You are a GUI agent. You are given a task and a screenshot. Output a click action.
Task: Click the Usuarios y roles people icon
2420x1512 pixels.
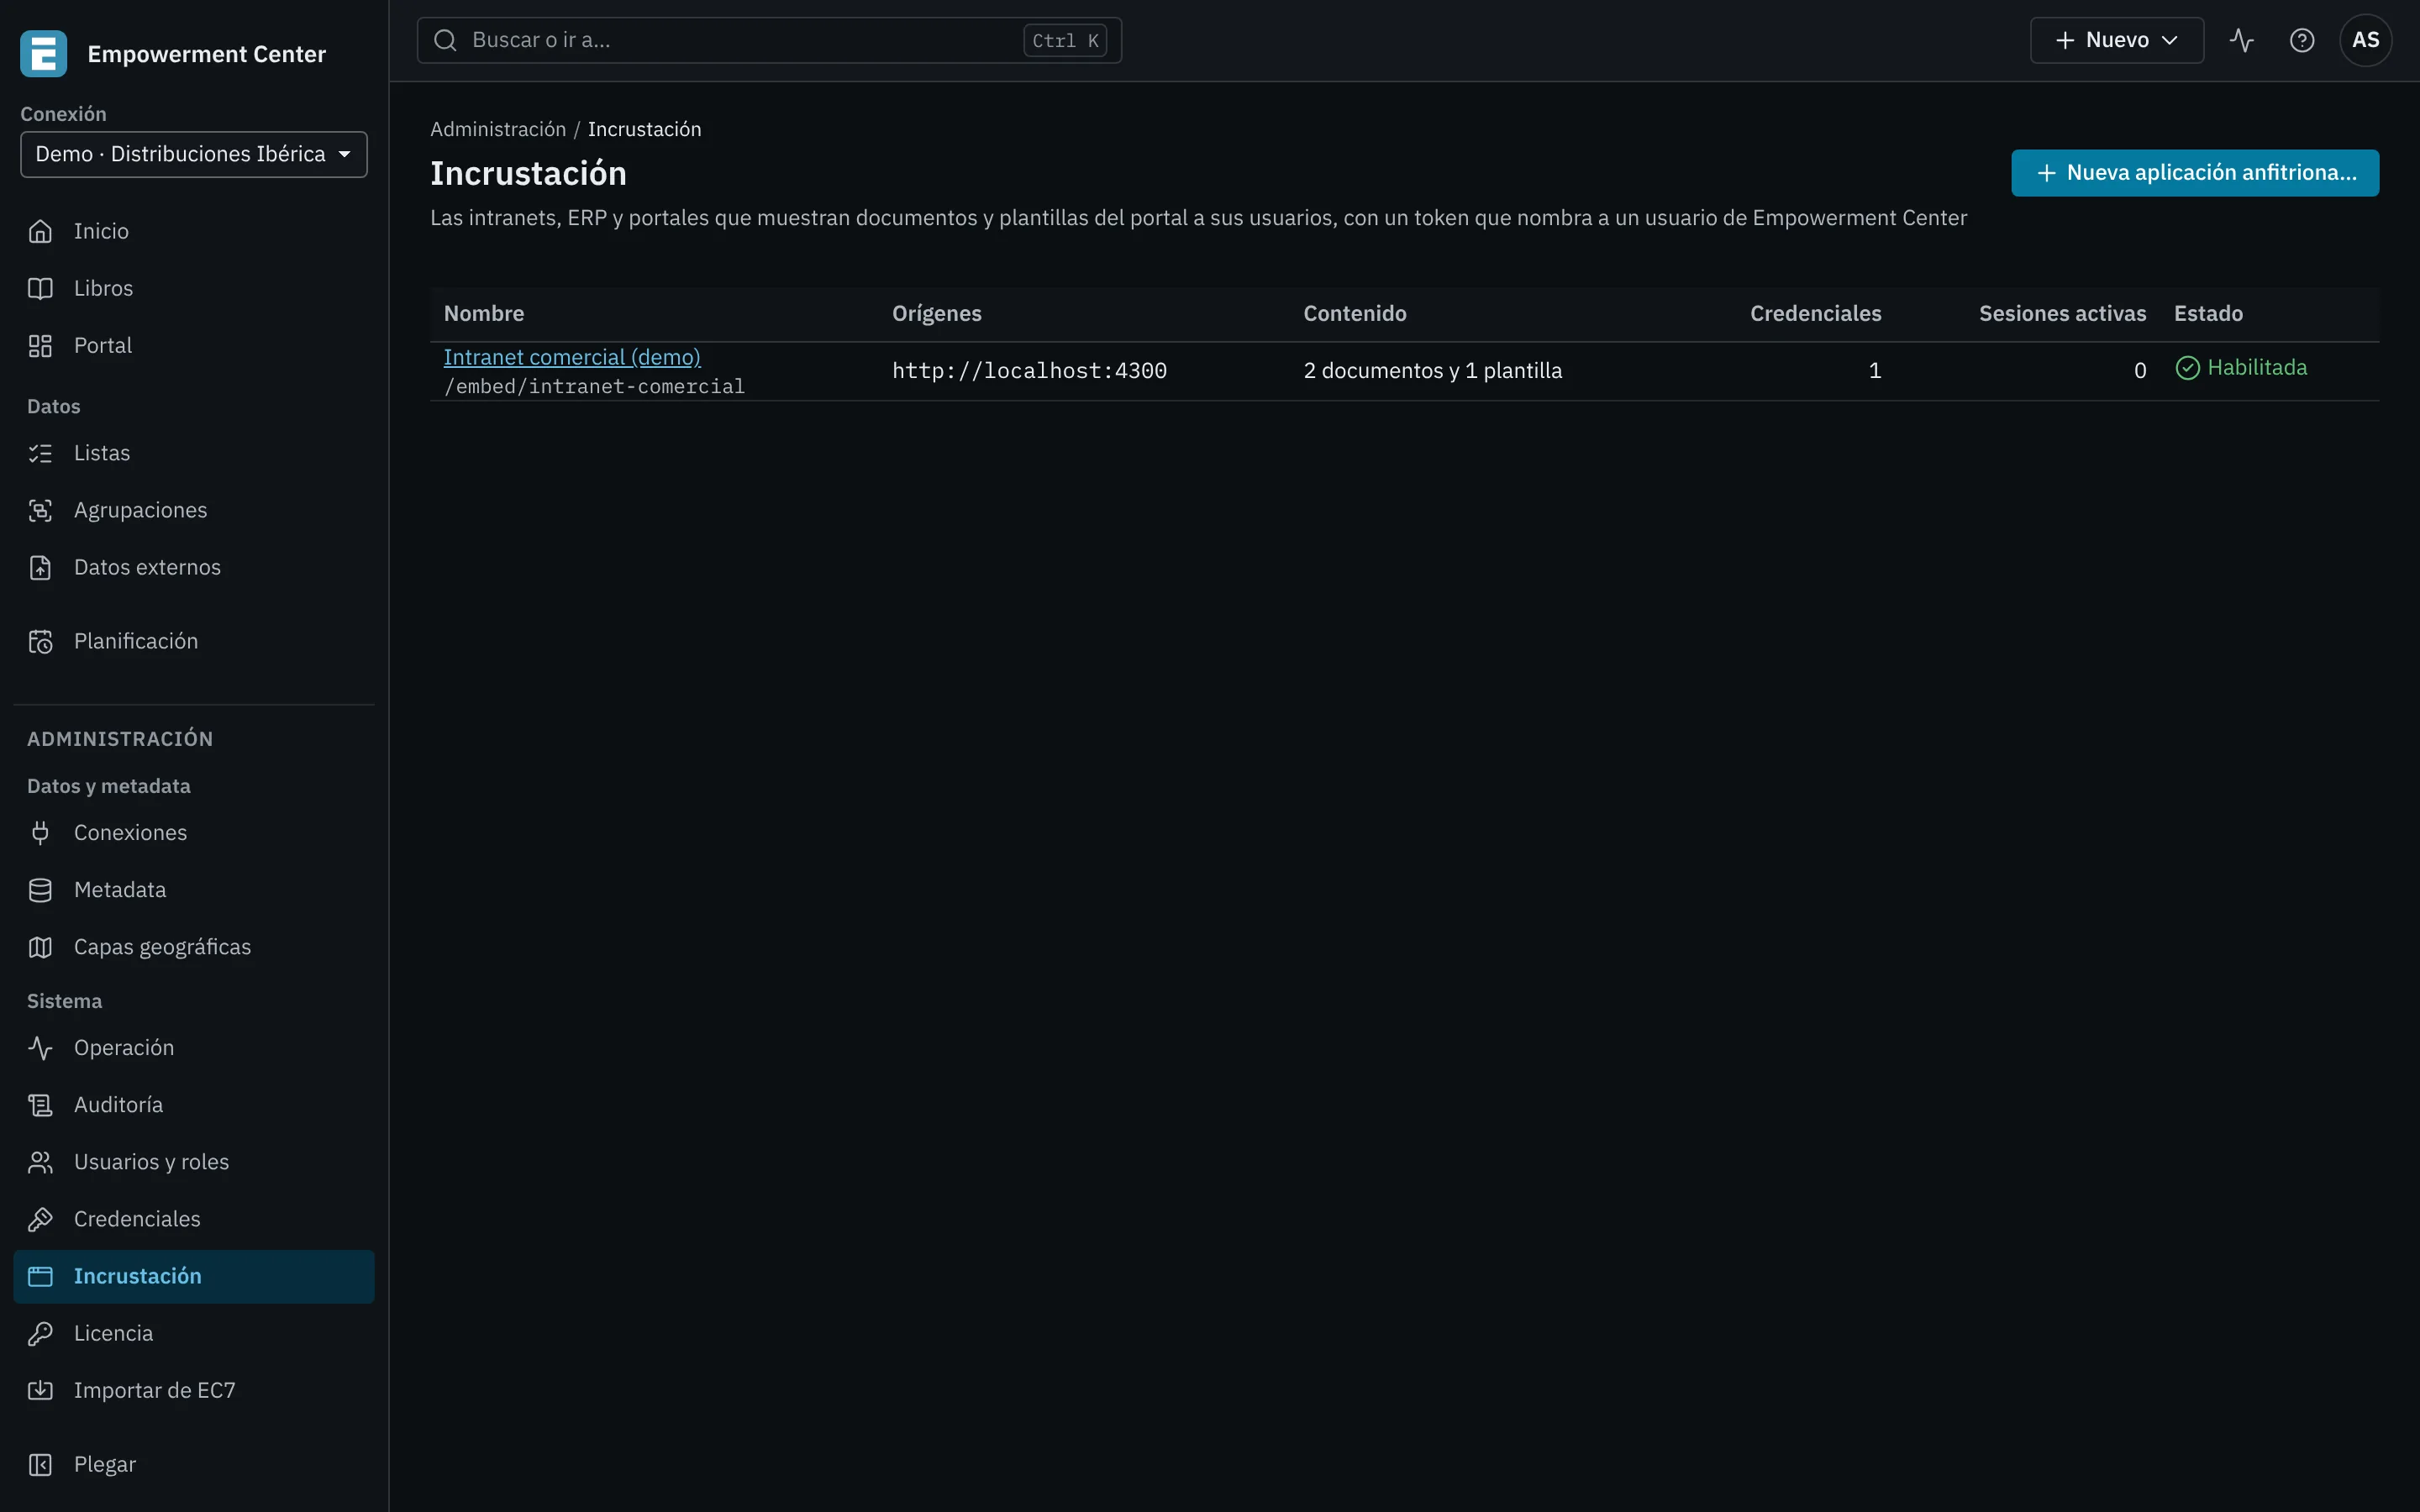tap(40, 1161)
